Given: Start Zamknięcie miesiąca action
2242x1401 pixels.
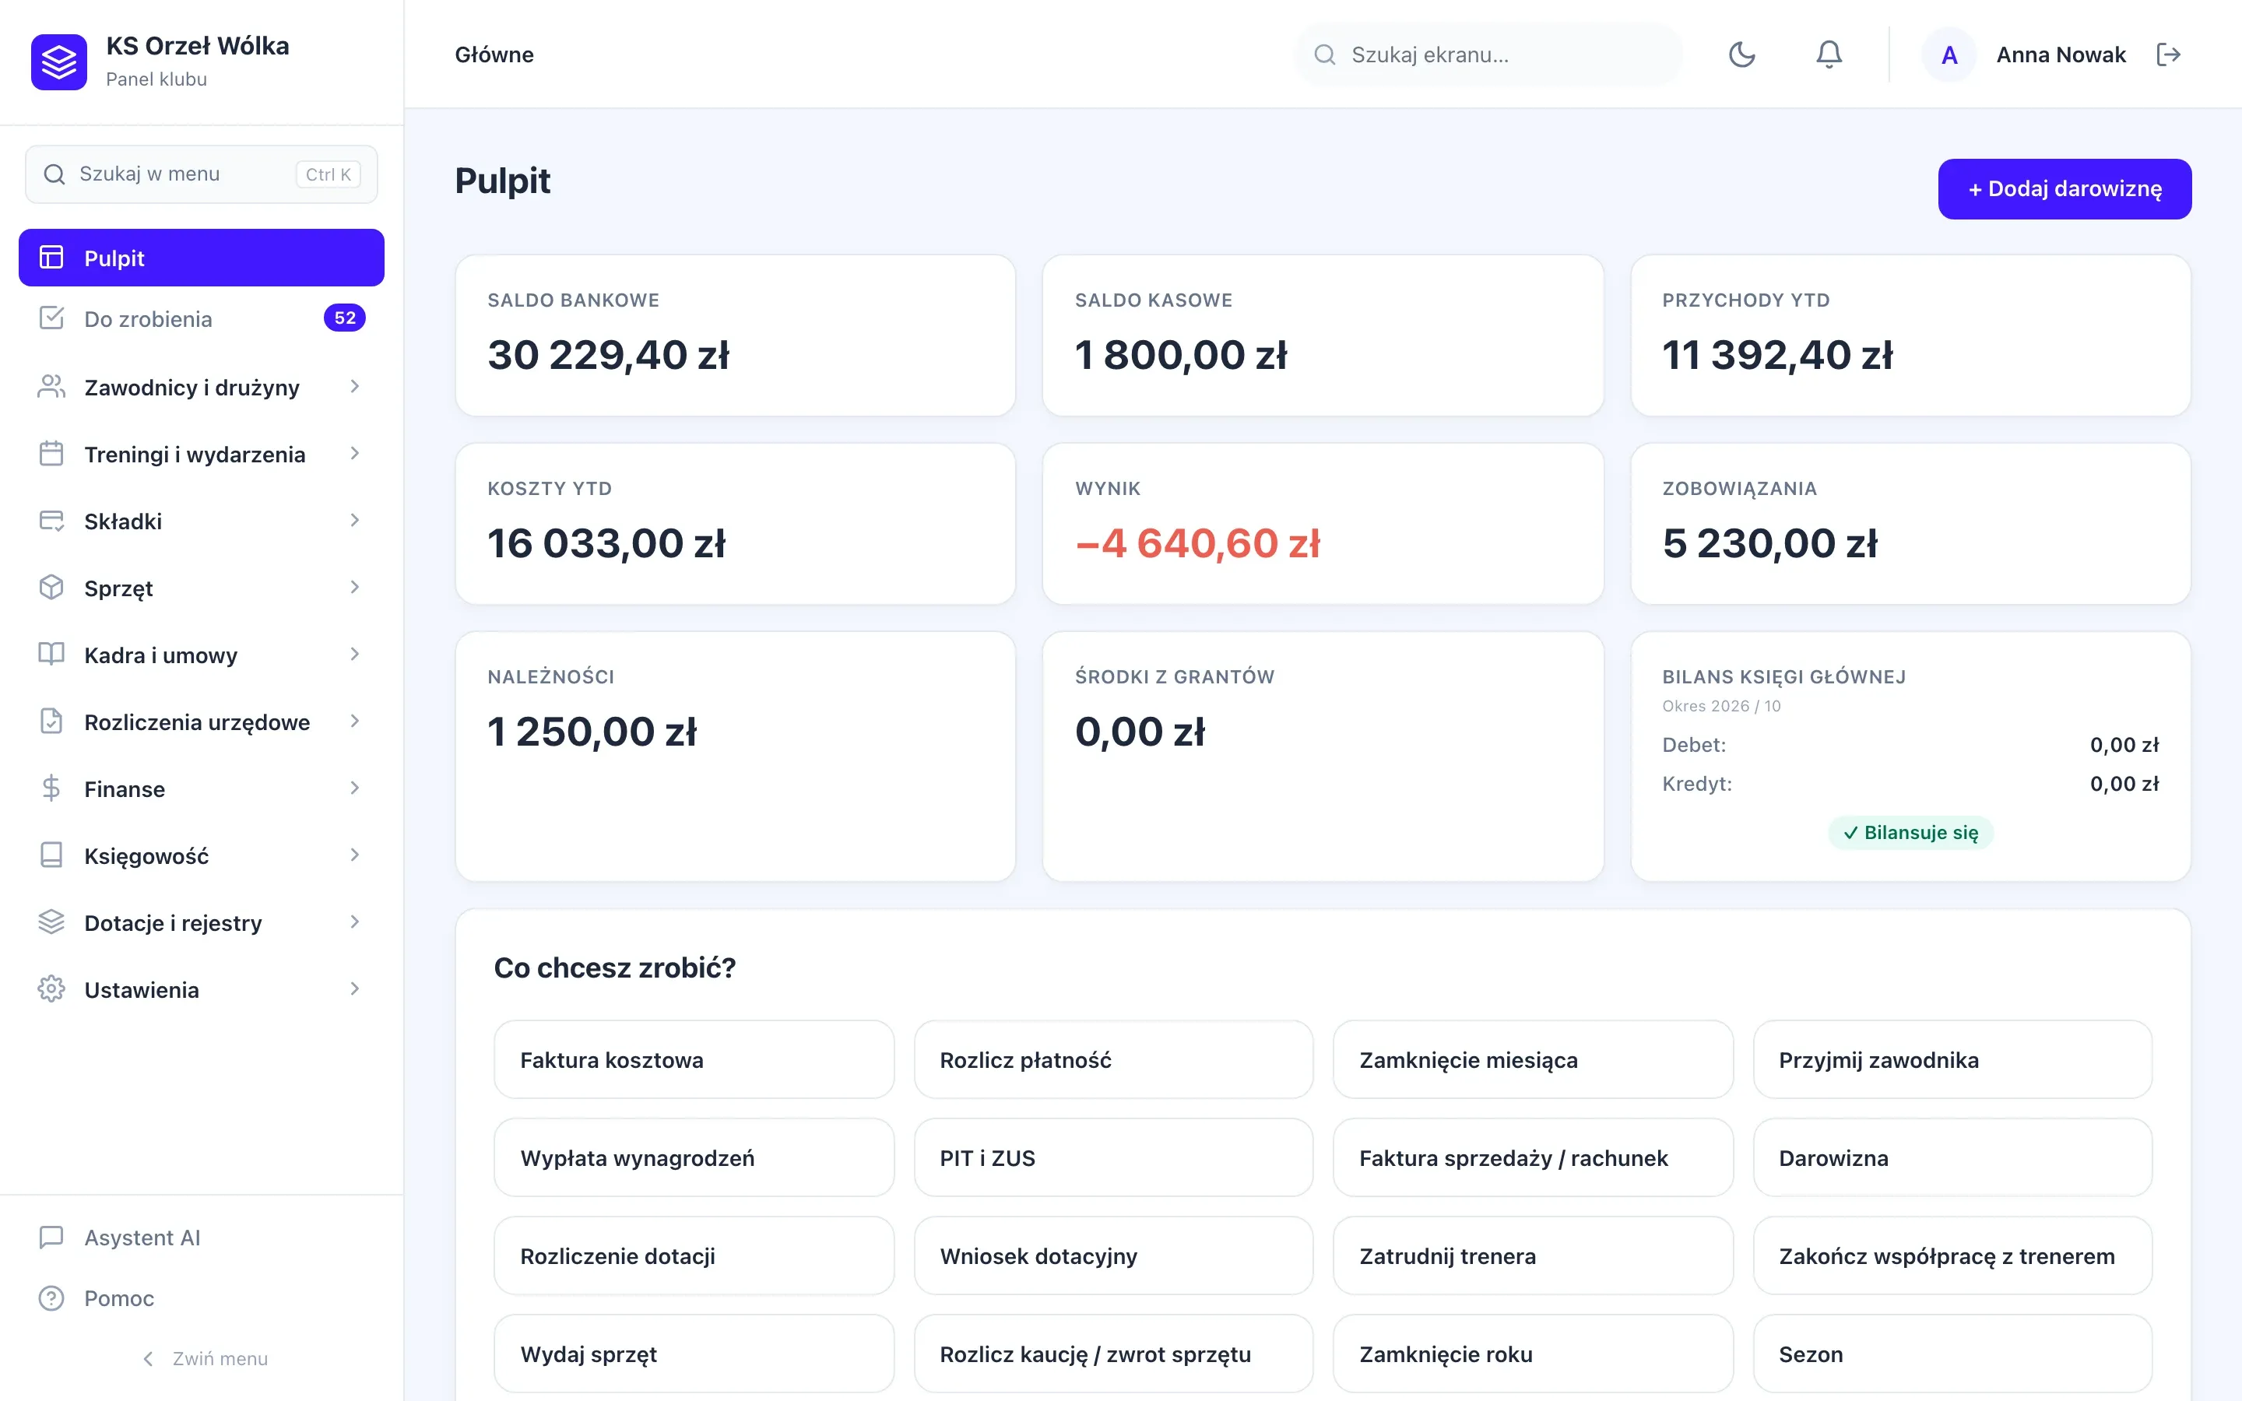Looking at the screenshot, I should coord(1532,1059).
